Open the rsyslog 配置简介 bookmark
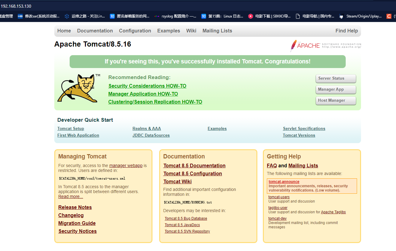The height and width of the screenshot is (251, 396). point(175,16)
